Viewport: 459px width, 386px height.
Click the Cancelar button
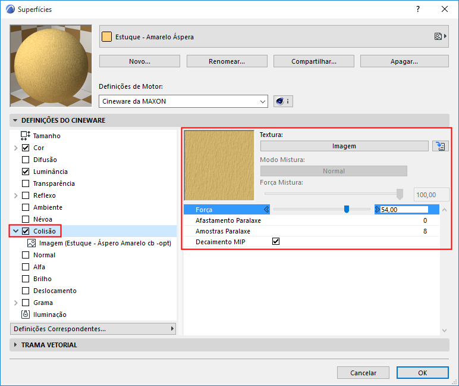363,372
